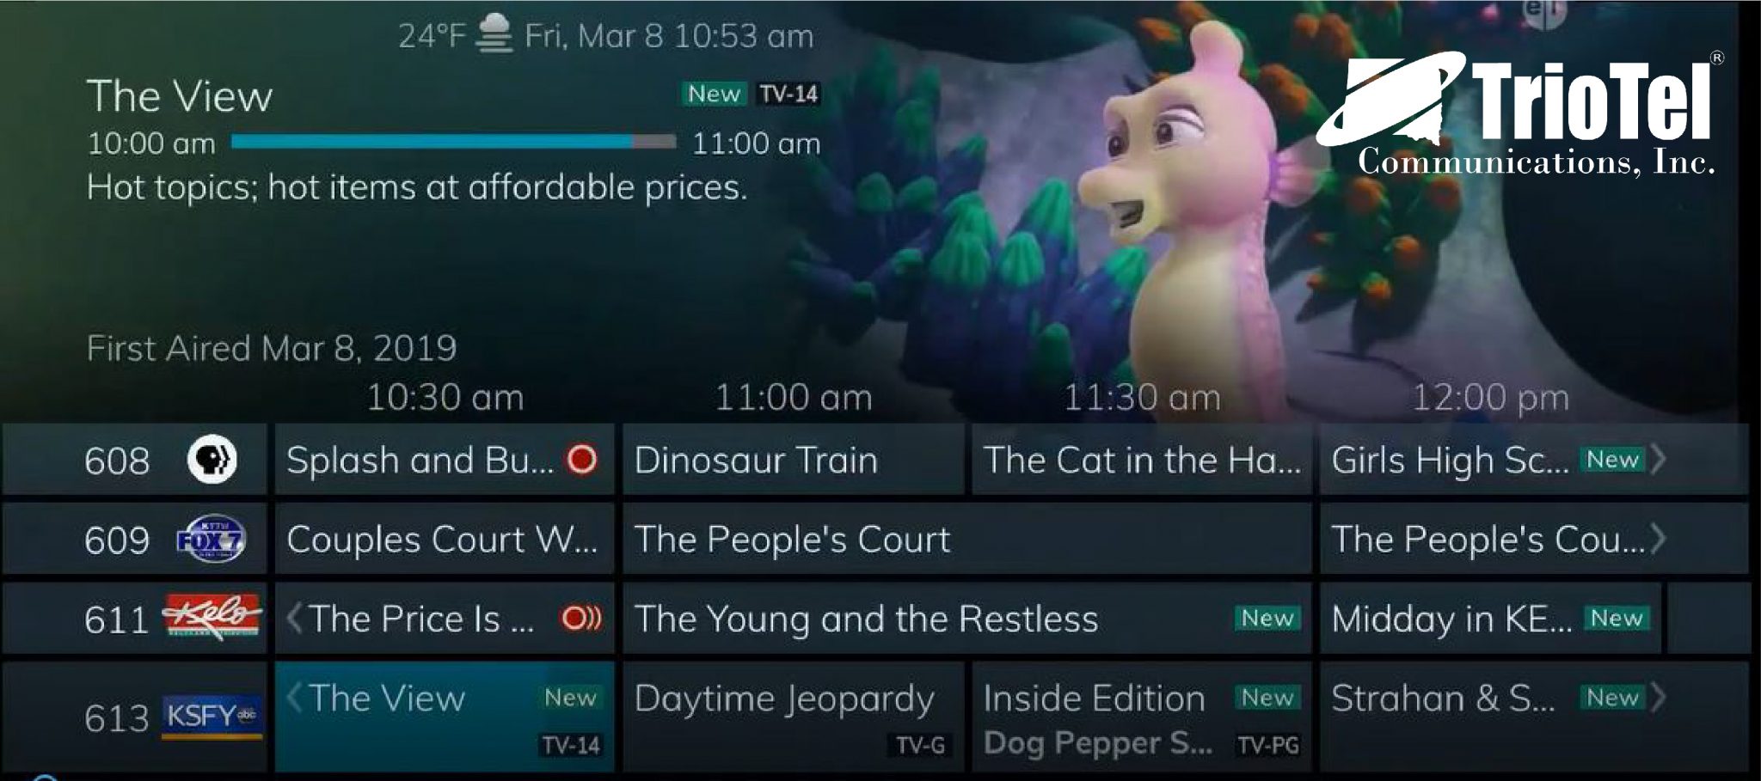This screenshot has width=1761, height=781.
Task: Select the KELO channel 611 logo
Action: [x=212, y=616]
